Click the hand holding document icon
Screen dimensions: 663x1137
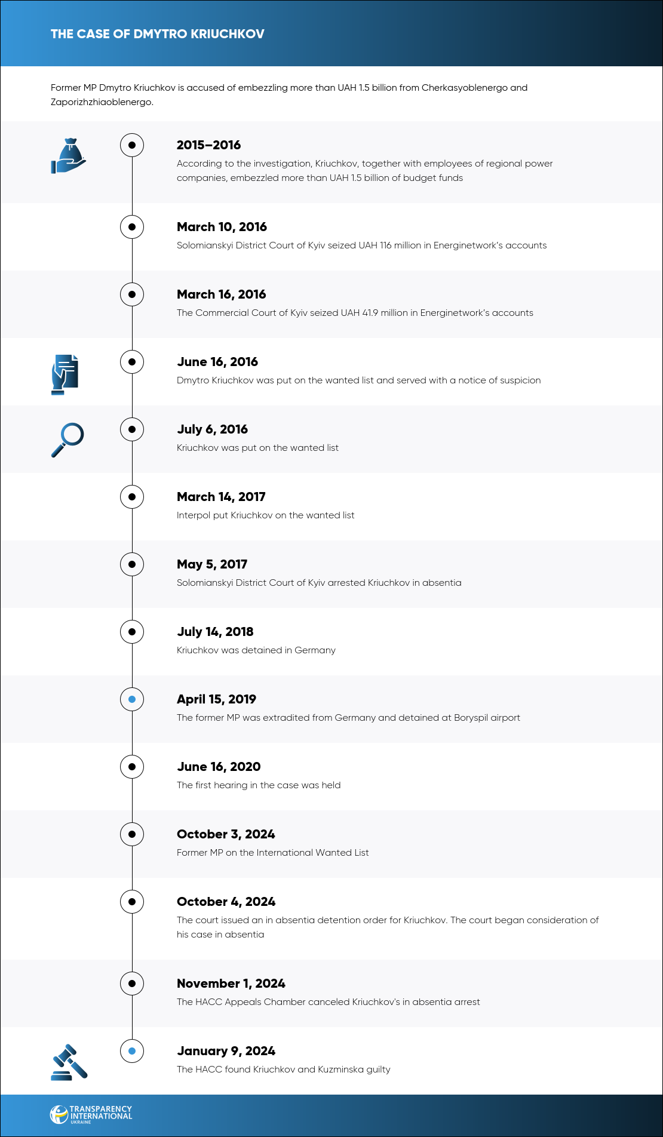pyautogui.click(x=65, y=374)
